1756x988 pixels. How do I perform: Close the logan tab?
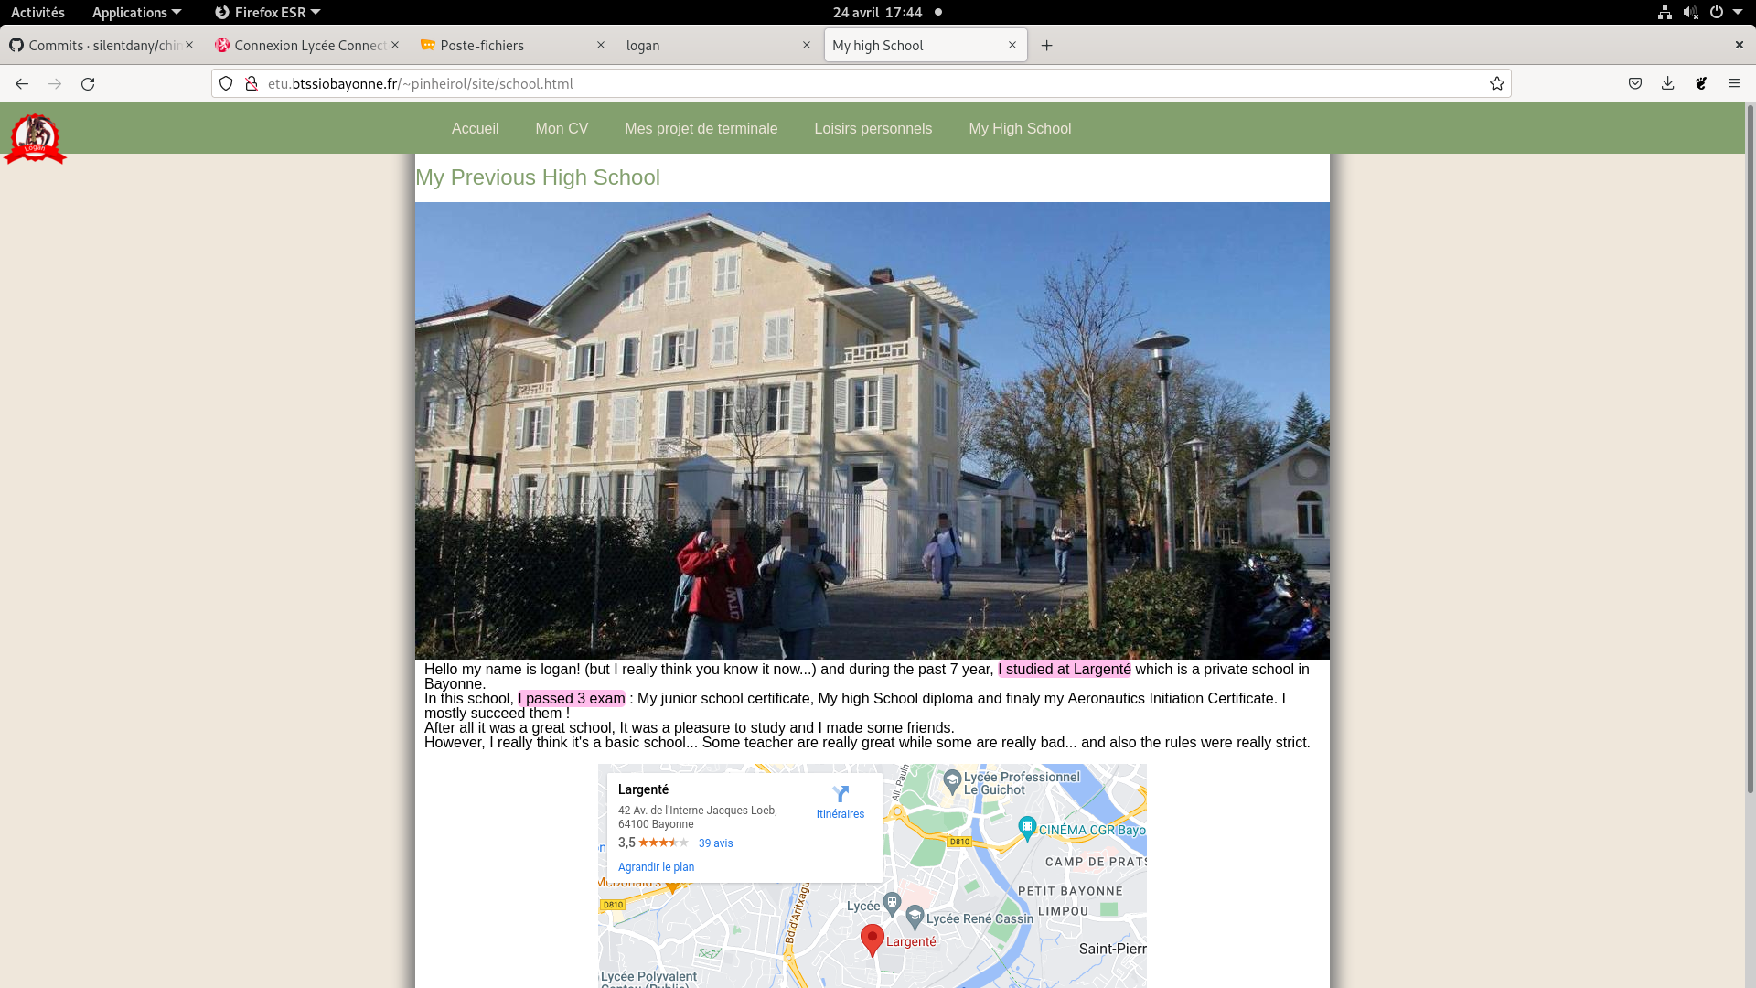[x=806, y=45]
